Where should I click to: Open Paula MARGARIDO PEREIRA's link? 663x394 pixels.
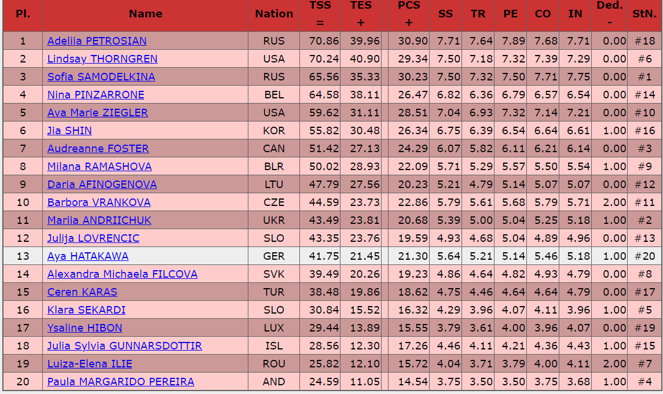[120, 382]
